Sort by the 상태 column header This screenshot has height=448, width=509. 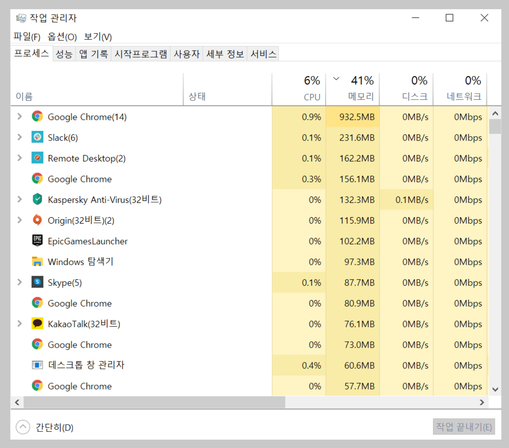(x=228, y=89)
